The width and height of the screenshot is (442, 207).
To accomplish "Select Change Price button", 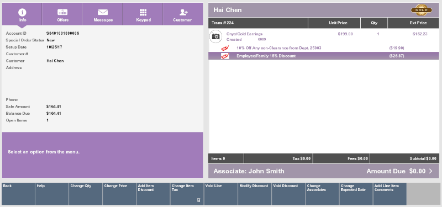I will tap(119, 194).
